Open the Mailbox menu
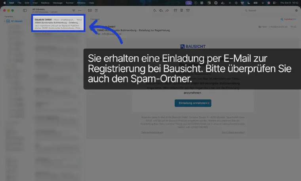Image resolution: width=301 pixels, height=181 pixels. [45, 3]
